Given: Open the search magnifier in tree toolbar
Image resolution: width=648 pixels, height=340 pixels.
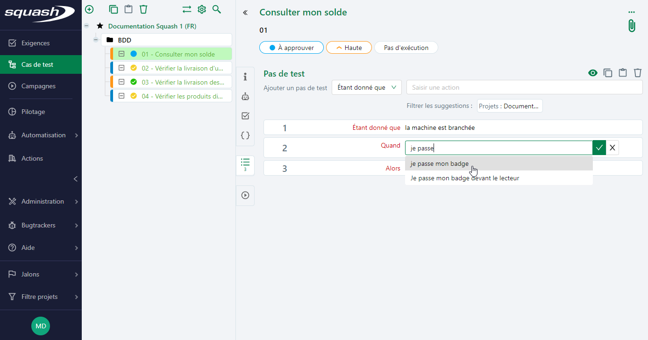Looking at the screenshot, I should point(216,9).
